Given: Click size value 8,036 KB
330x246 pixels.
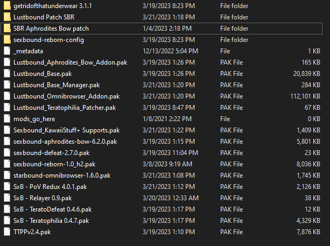Looking at the screenshot, I should click(x=308, y=164).
